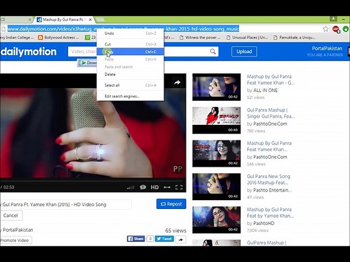Open PashtoHD channel link

click(264, 223)
